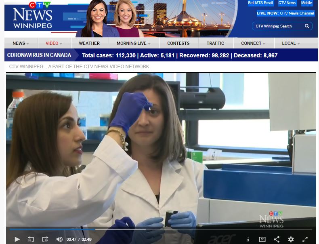Open Bell MTS Email link
319x244 pixels.
(x=260, y=3)
